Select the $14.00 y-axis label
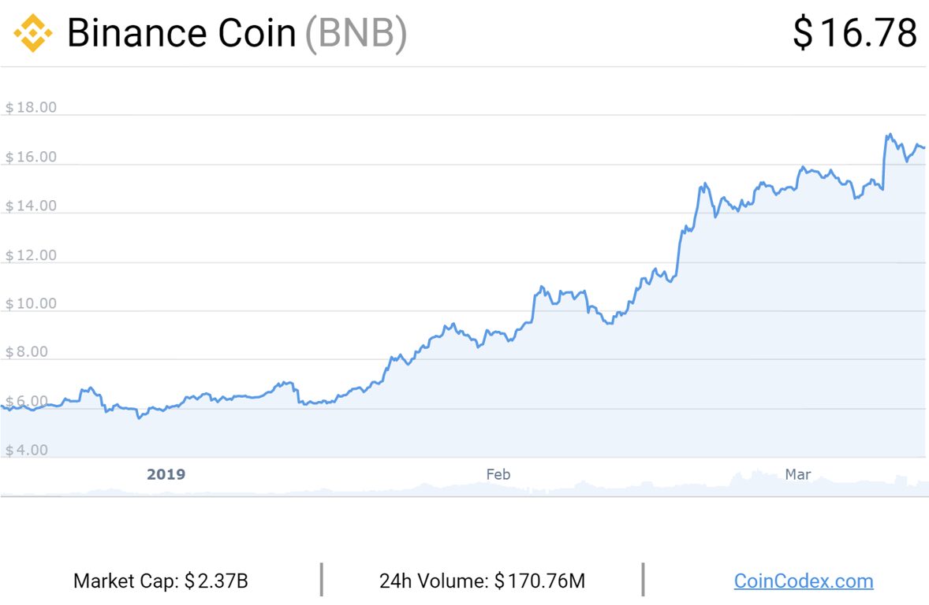Viewport: 929px width, 605px height. tap(32, 206)
